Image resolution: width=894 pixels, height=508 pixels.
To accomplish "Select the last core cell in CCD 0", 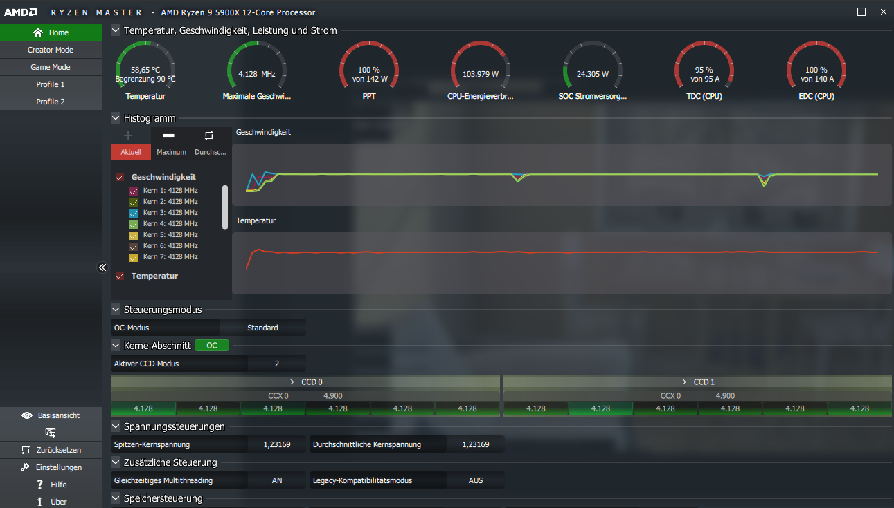I will tap(467, 408).
